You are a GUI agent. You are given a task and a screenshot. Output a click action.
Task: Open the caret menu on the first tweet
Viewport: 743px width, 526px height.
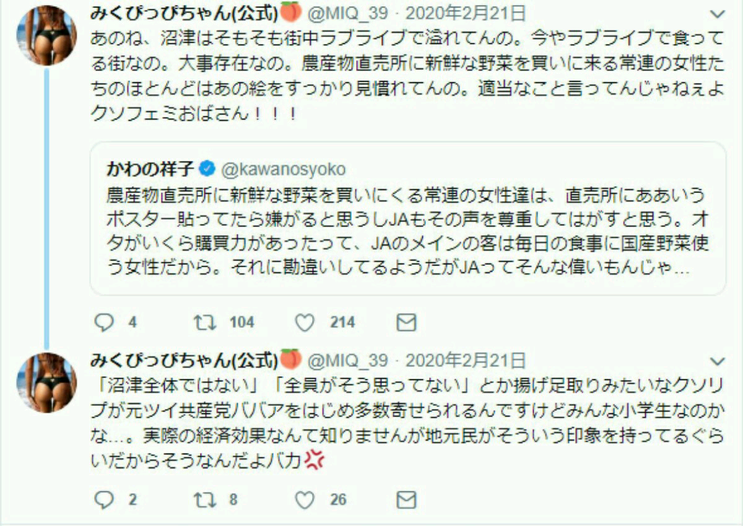point(717,14)
